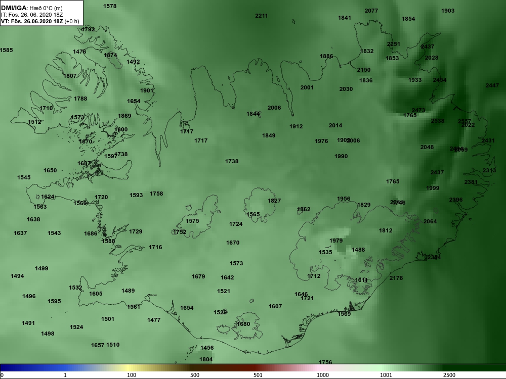Click the 1575 value label
This screenshot has height=379, width=506.
pyautogui.click(x=192, y=221)
